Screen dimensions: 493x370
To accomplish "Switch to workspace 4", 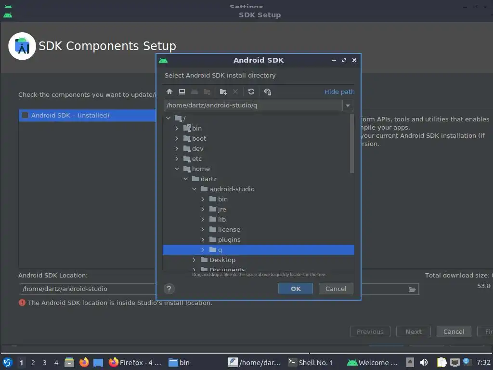I will pos(56,362).
